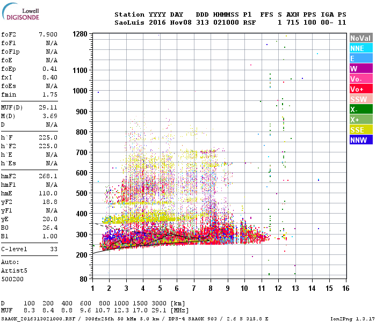Viewport: 376px width, 322px height.
Task: Click the C-level value 33
Action: click(54, 249)
